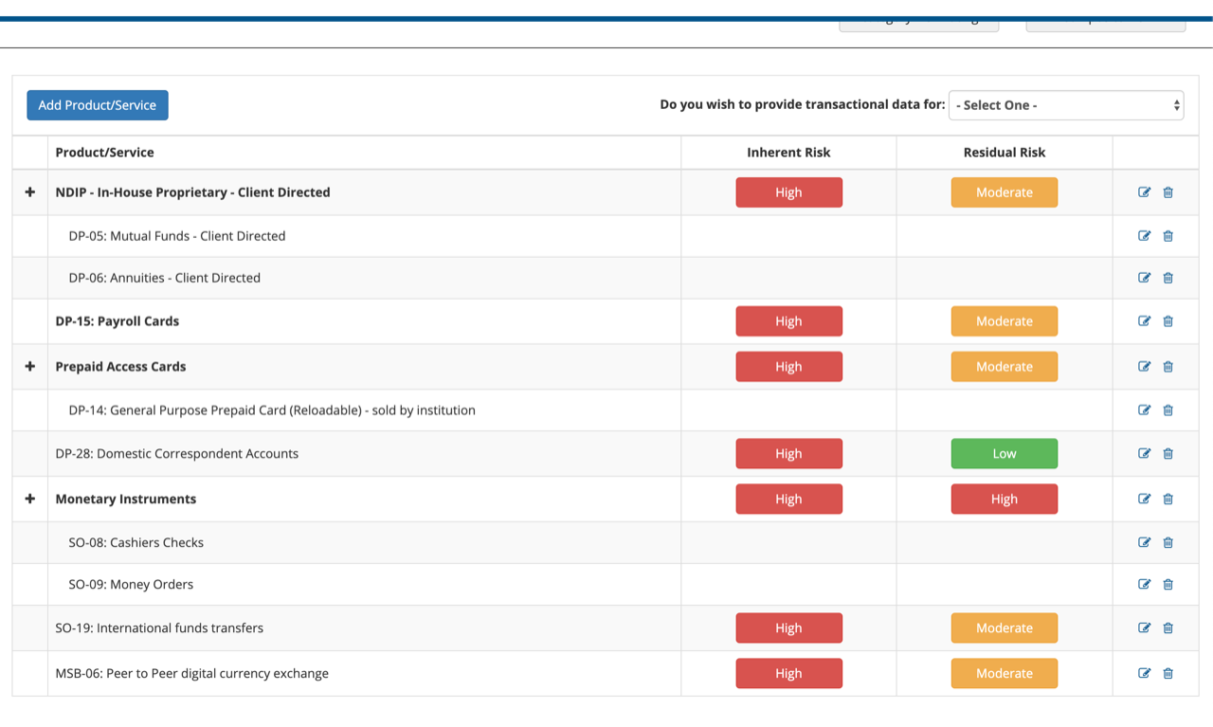Expand the Prepaid Access Cards group
The height and width of the screenshot is (727, 1213).
click(x=29, y=366)
